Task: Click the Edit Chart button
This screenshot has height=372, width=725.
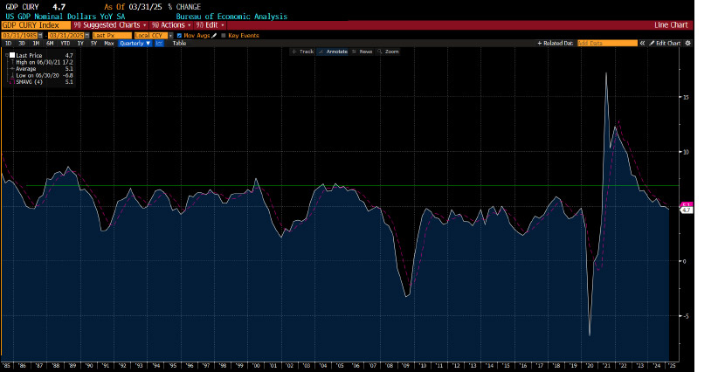Action: click(666, 43)
